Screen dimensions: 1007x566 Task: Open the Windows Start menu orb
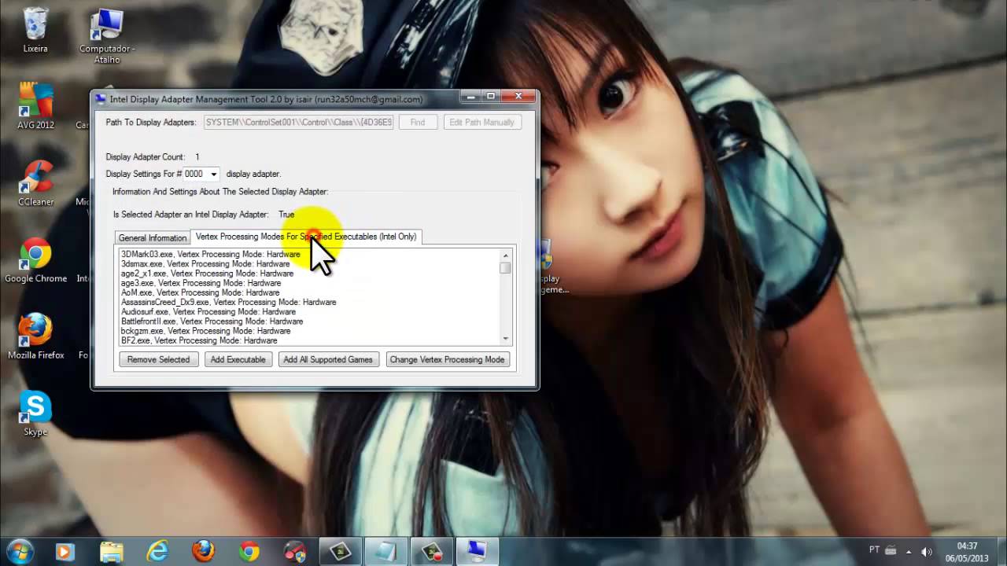click(20, 551)
